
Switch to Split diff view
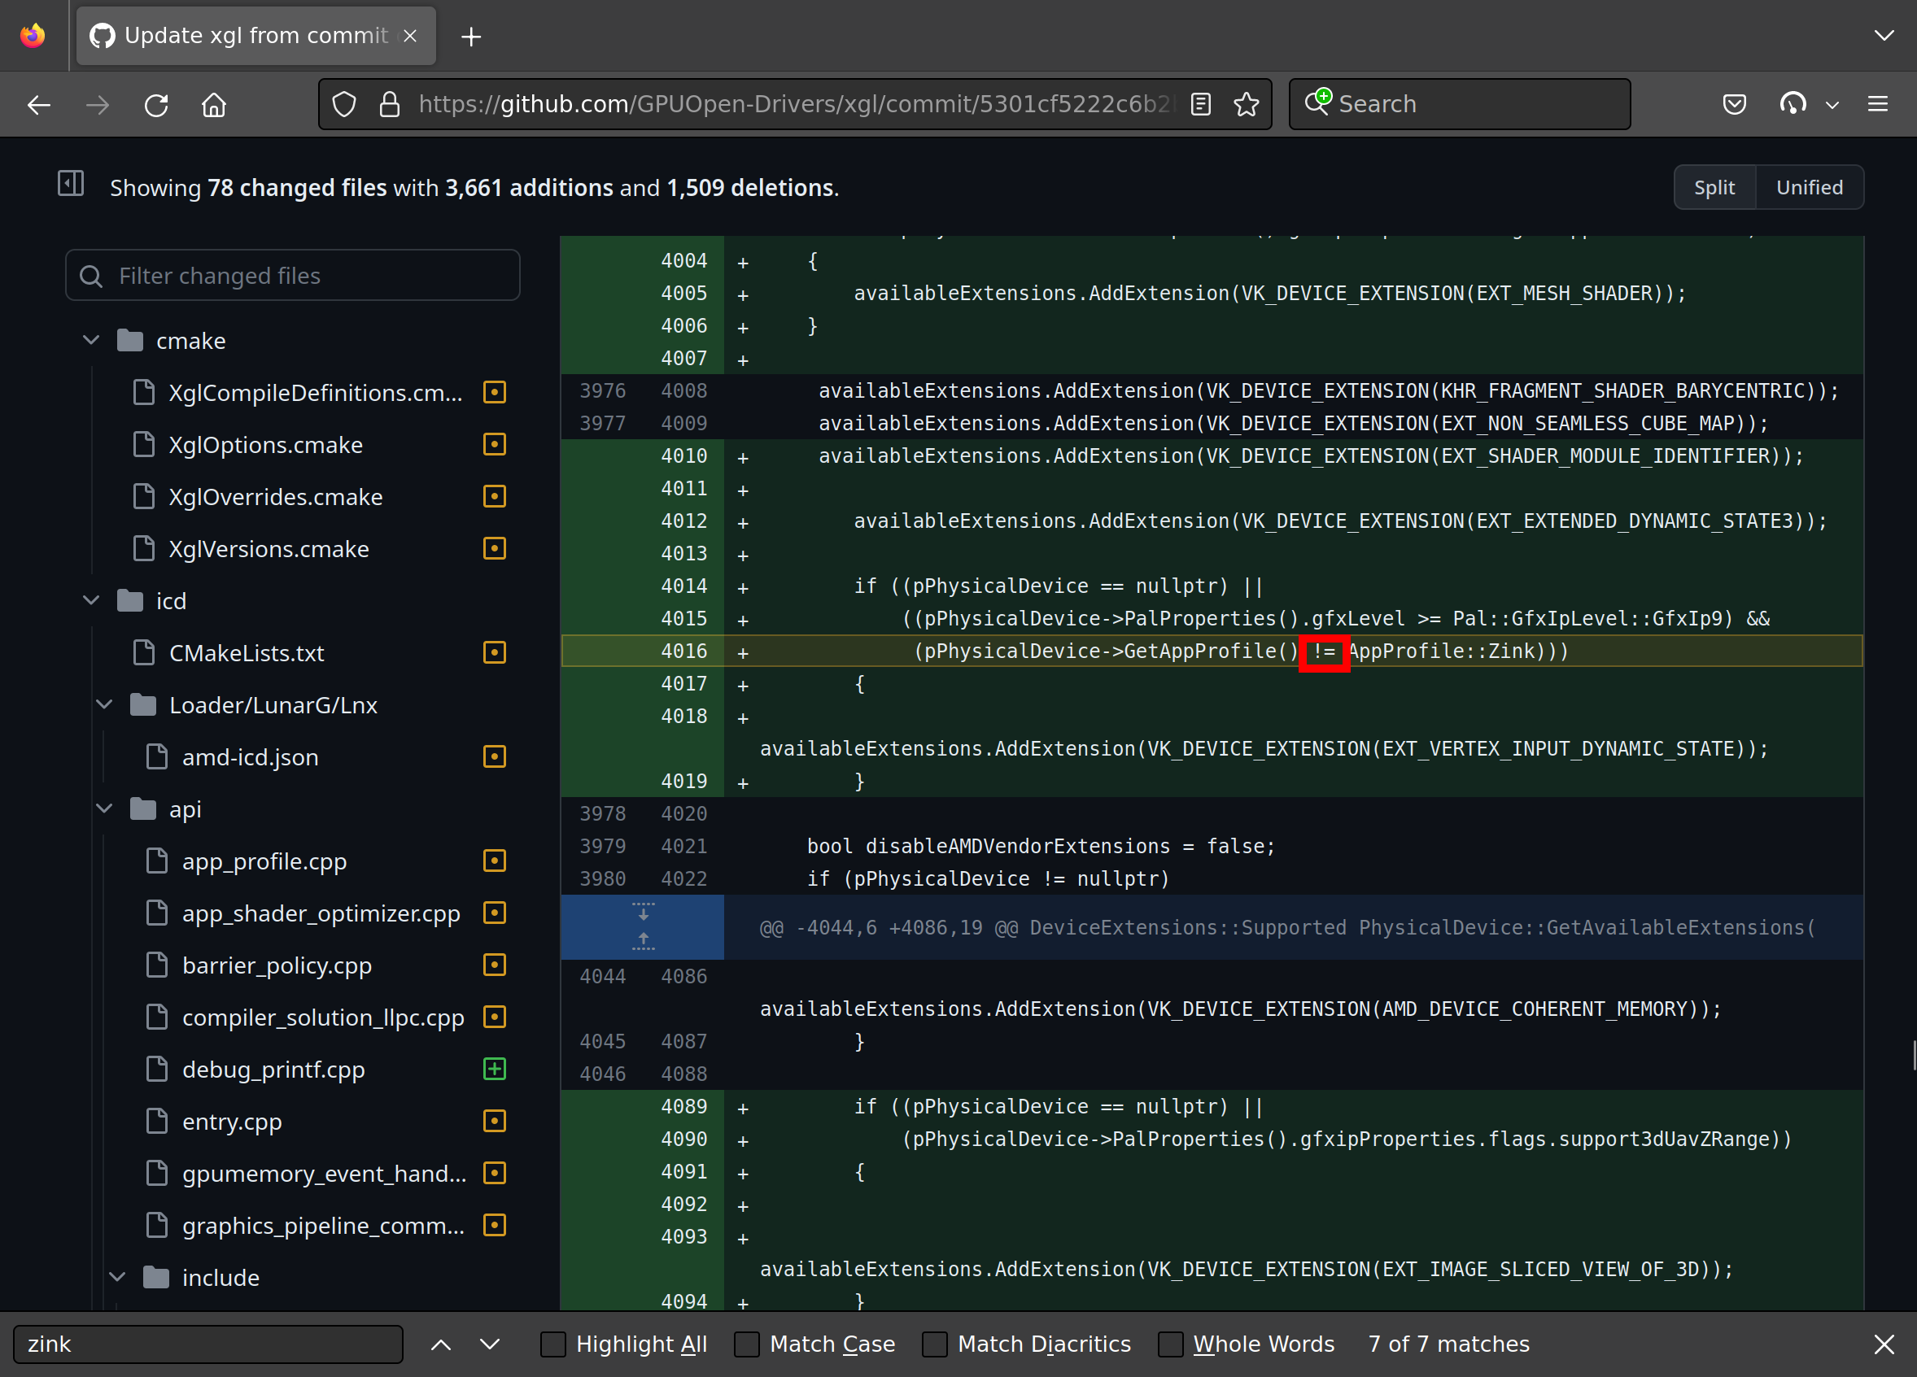click(1714, 188)
